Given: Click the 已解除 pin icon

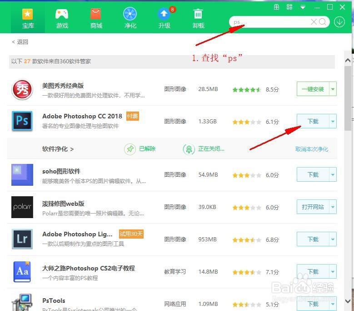Looking at the screenshot, I should (130, 149).
